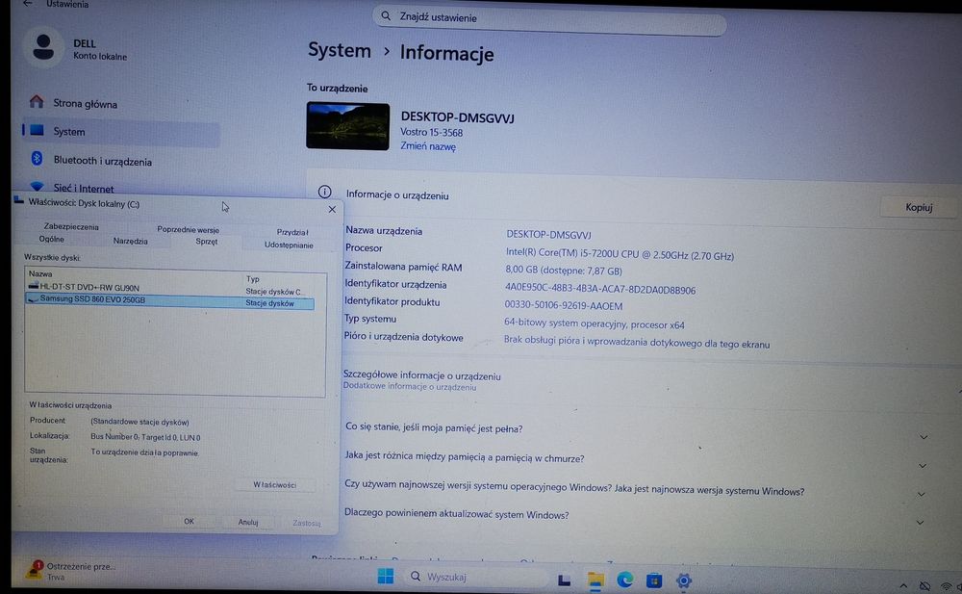Click the DELL user account avatar
Viewport: 962px width, 594px height.
coord(43,47)
